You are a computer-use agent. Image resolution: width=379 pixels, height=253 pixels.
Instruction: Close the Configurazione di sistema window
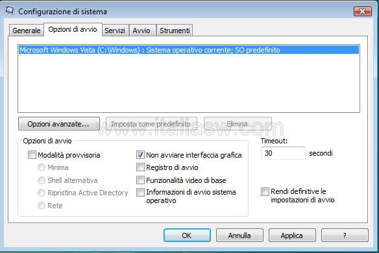(x=363, y=11)
